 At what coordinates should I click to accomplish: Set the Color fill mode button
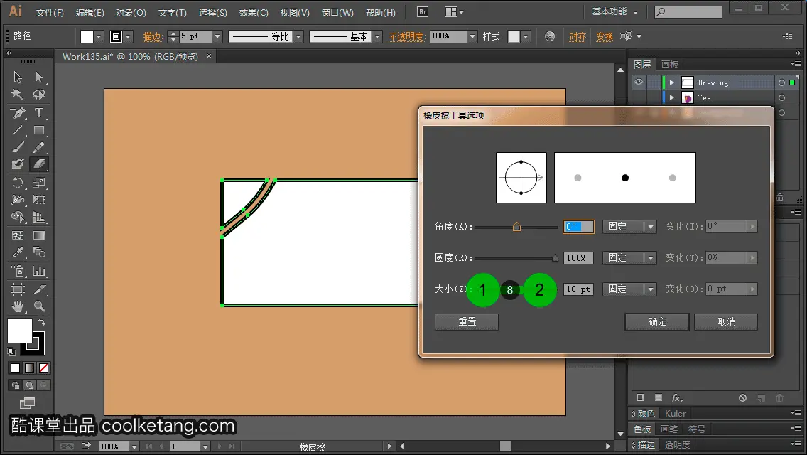pos(15,368)
